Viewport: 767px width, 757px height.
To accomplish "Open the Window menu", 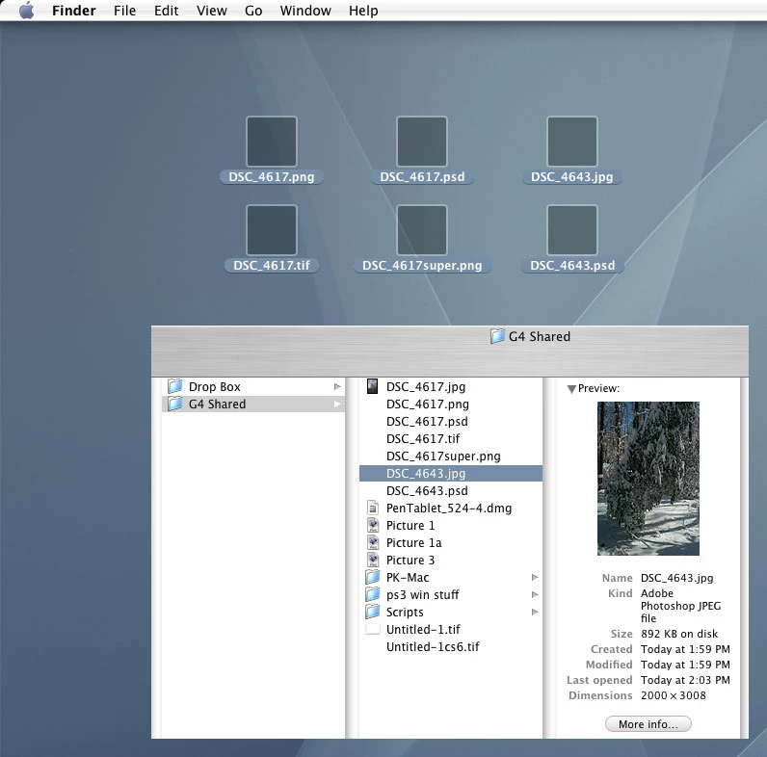I will [305, 11].
